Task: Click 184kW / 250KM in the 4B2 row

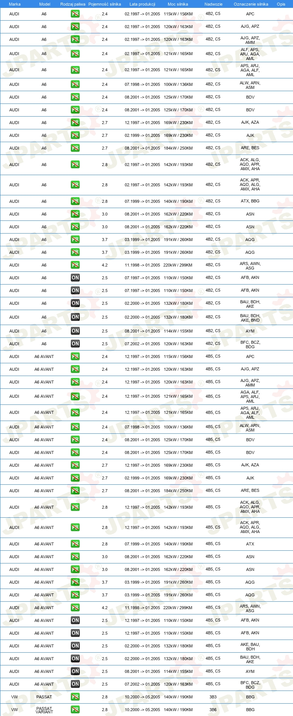Action: tap(178, 148)
